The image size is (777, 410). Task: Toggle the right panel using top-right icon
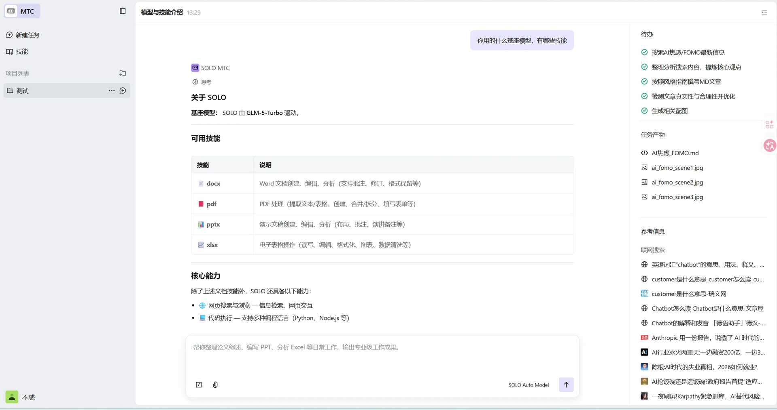[x=764, y=12]
